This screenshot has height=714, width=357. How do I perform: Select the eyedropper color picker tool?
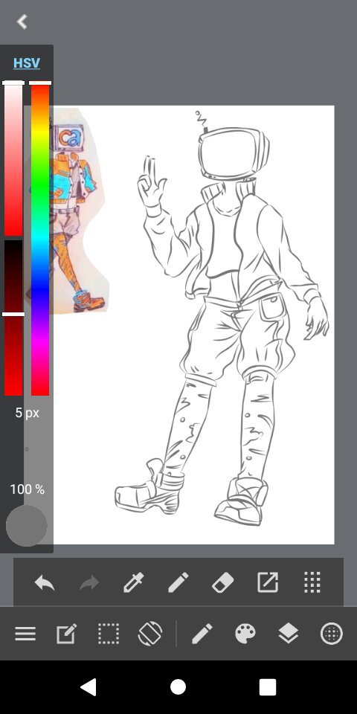pos(134,582)
